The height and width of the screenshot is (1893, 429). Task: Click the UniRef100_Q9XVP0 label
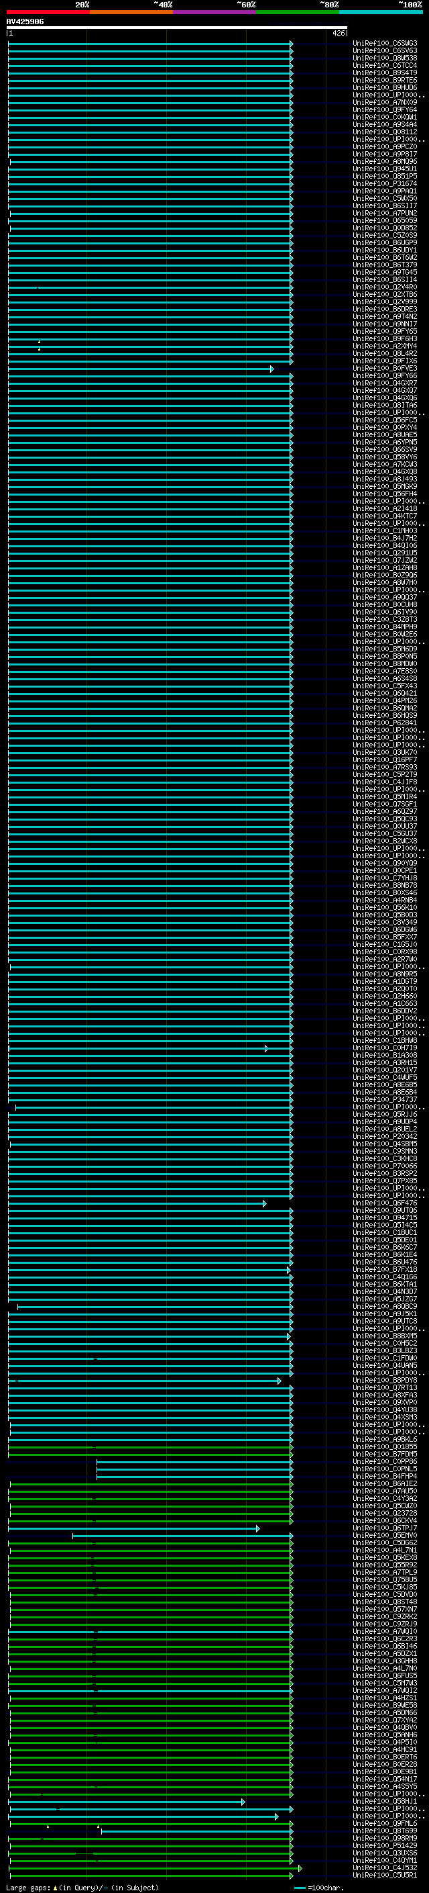385,1402
